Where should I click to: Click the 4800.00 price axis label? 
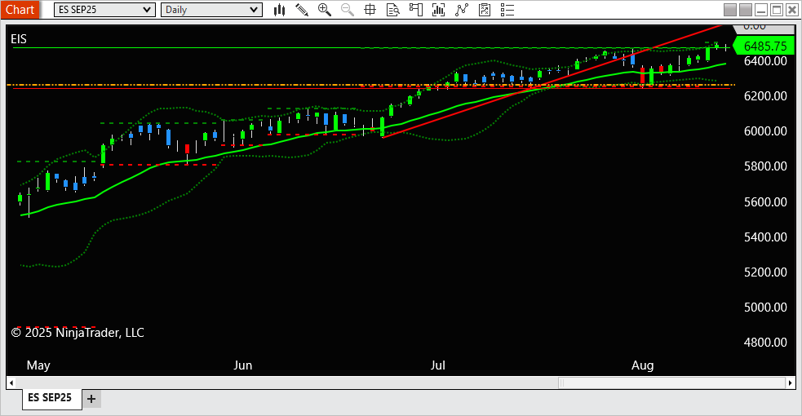[x=765, y=342]
